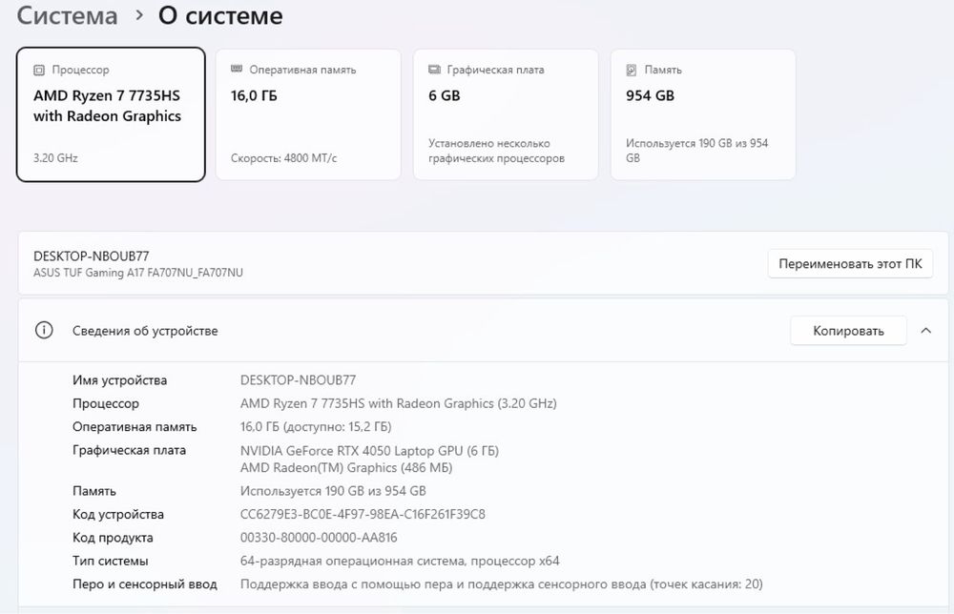The width and height of the screenshot is (954, 614).
Task: Click 64-разрядная операционная система value
Action: pyautogui.click(x=400, y=561)
